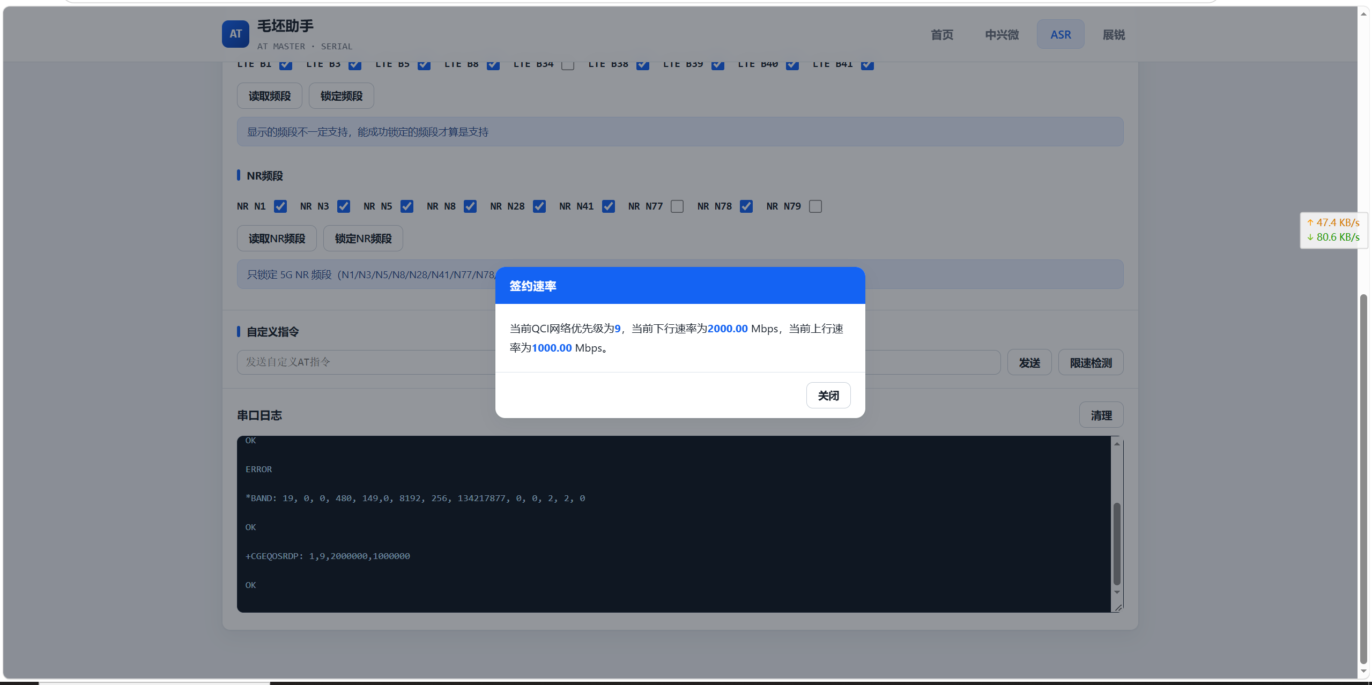Click the 锁定NR频段 button
Screen dimensions: 1372x685
coord(363,239)
